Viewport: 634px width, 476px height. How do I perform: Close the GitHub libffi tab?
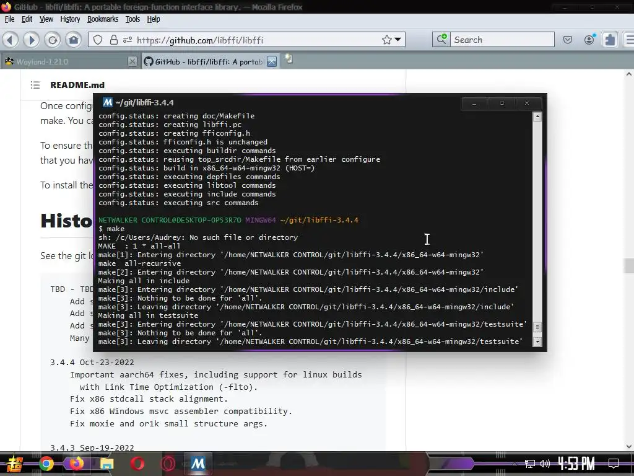(x=272, y=61)
